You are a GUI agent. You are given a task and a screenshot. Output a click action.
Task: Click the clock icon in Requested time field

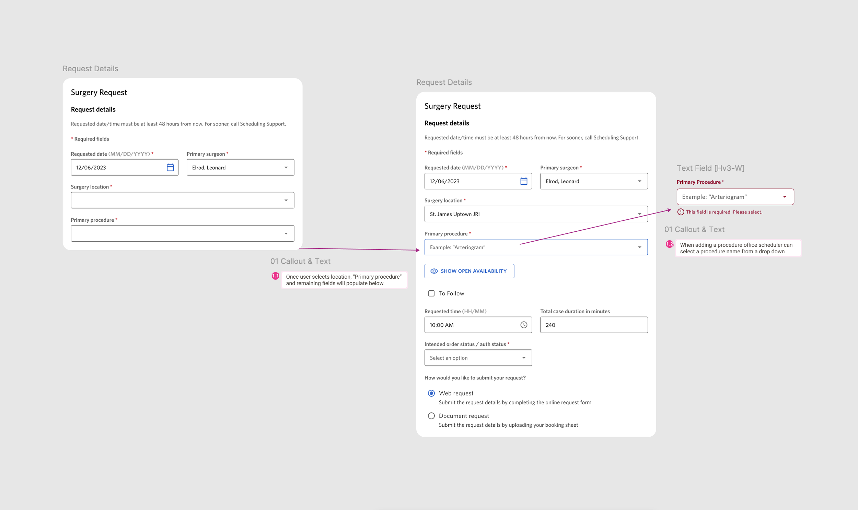pos(524,325)
